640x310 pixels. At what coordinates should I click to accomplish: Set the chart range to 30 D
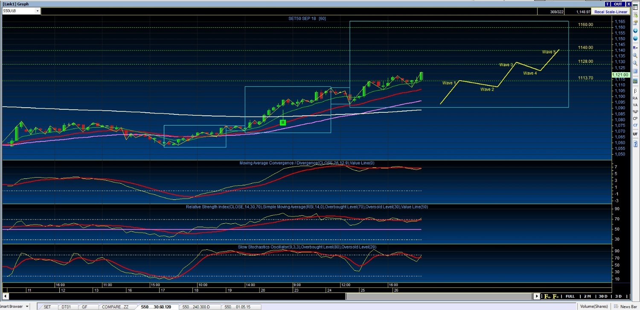pos(603,296)
